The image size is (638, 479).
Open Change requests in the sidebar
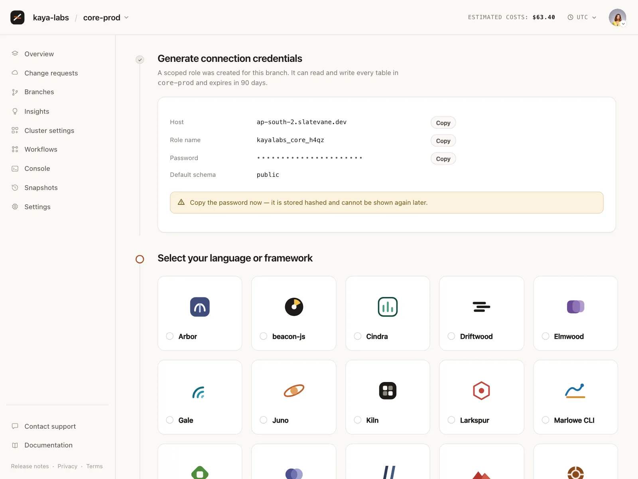coord(51,73)
